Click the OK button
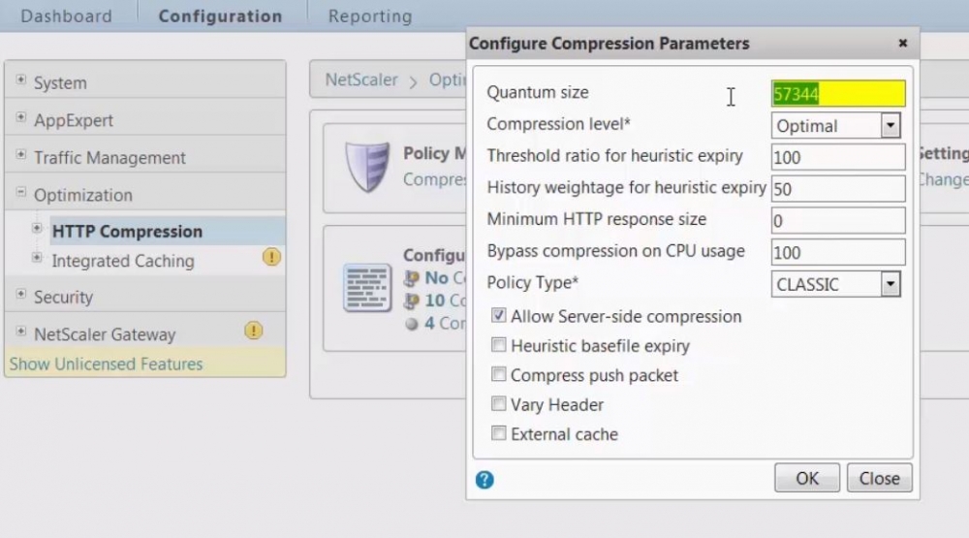 tap(807, 478)
